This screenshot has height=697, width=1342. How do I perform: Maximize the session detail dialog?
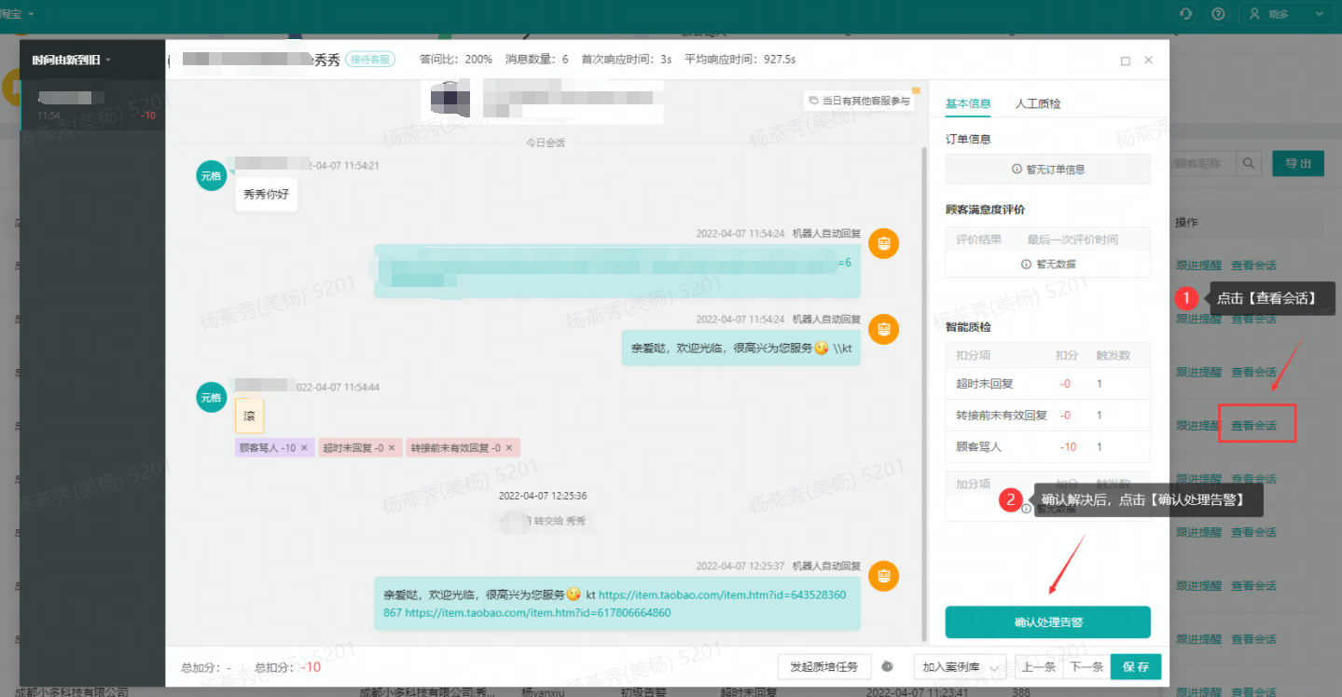click(x=1125, y=61)
